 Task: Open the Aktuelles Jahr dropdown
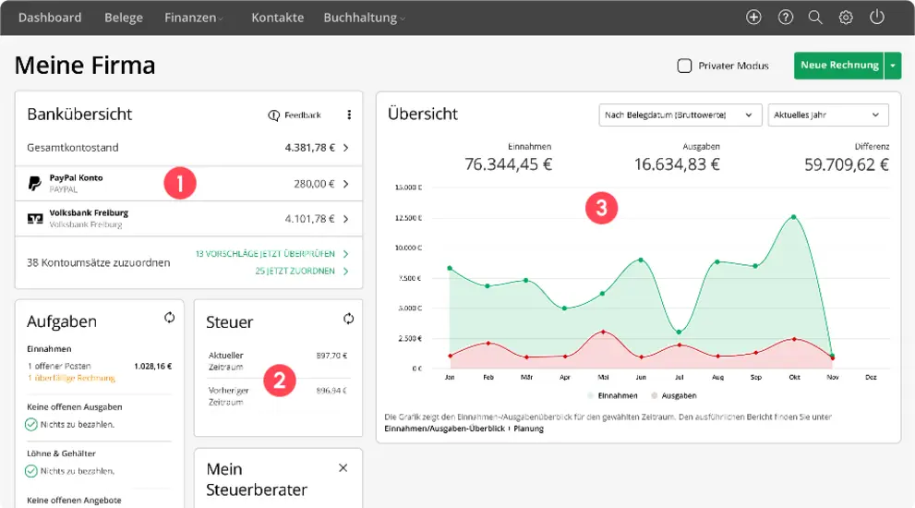click(x=827, y=115)
